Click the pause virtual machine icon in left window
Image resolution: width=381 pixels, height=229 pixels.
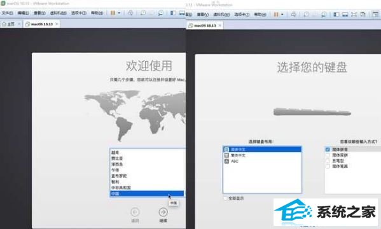point(113,13)
